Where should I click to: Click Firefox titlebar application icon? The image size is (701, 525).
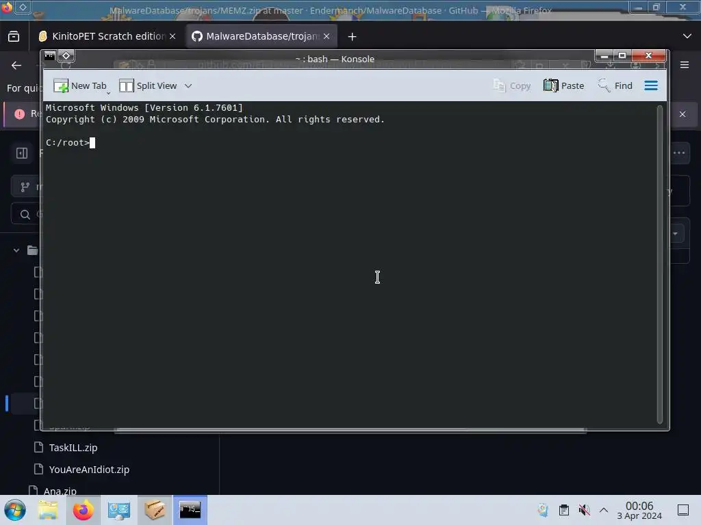(7, 7)
